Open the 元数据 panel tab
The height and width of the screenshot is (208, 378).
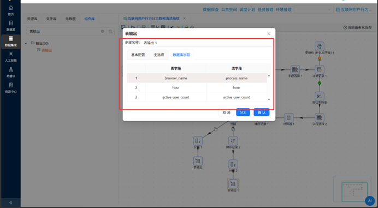click(70, 19)
